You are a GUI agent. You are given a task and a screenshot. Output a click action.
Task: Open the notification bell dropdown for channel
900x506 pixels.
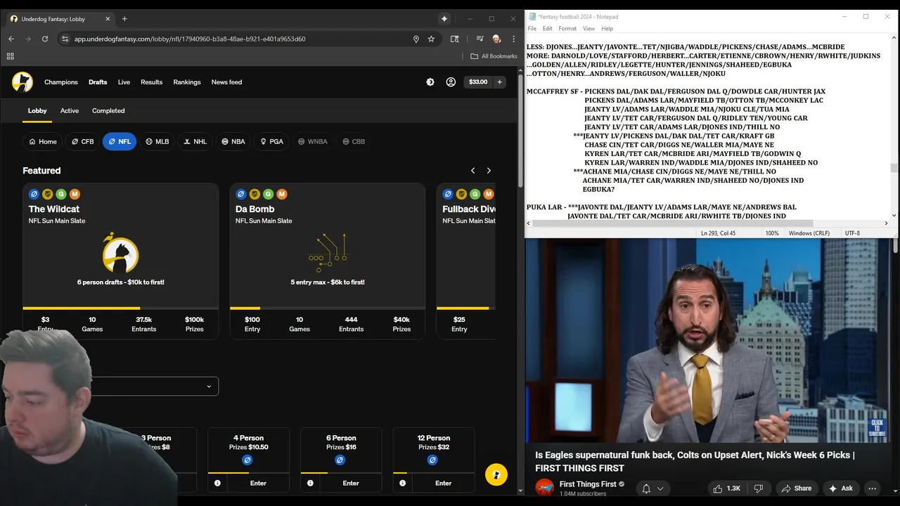[x=652, y=488]
